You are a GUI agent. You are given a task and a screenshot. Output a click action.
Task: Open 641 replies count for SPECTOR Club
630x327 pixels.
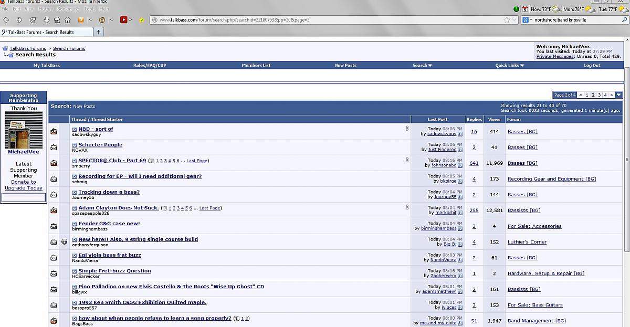coord(474,163)
